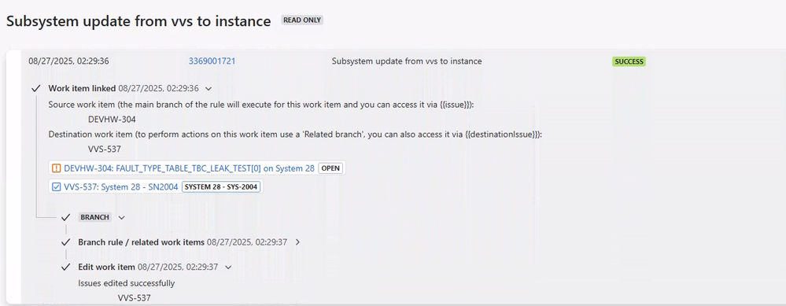Collapse the Edit work item chevron
786x306 pixels.
point(229,267)
